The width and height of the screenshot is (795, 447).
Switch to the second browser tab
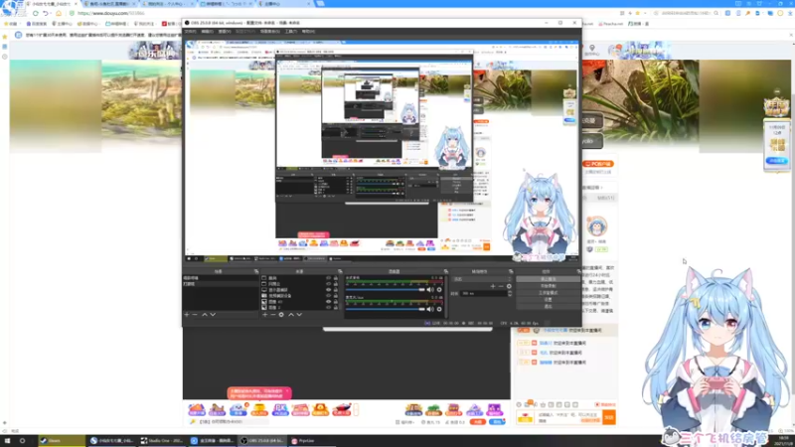(110, 4)
